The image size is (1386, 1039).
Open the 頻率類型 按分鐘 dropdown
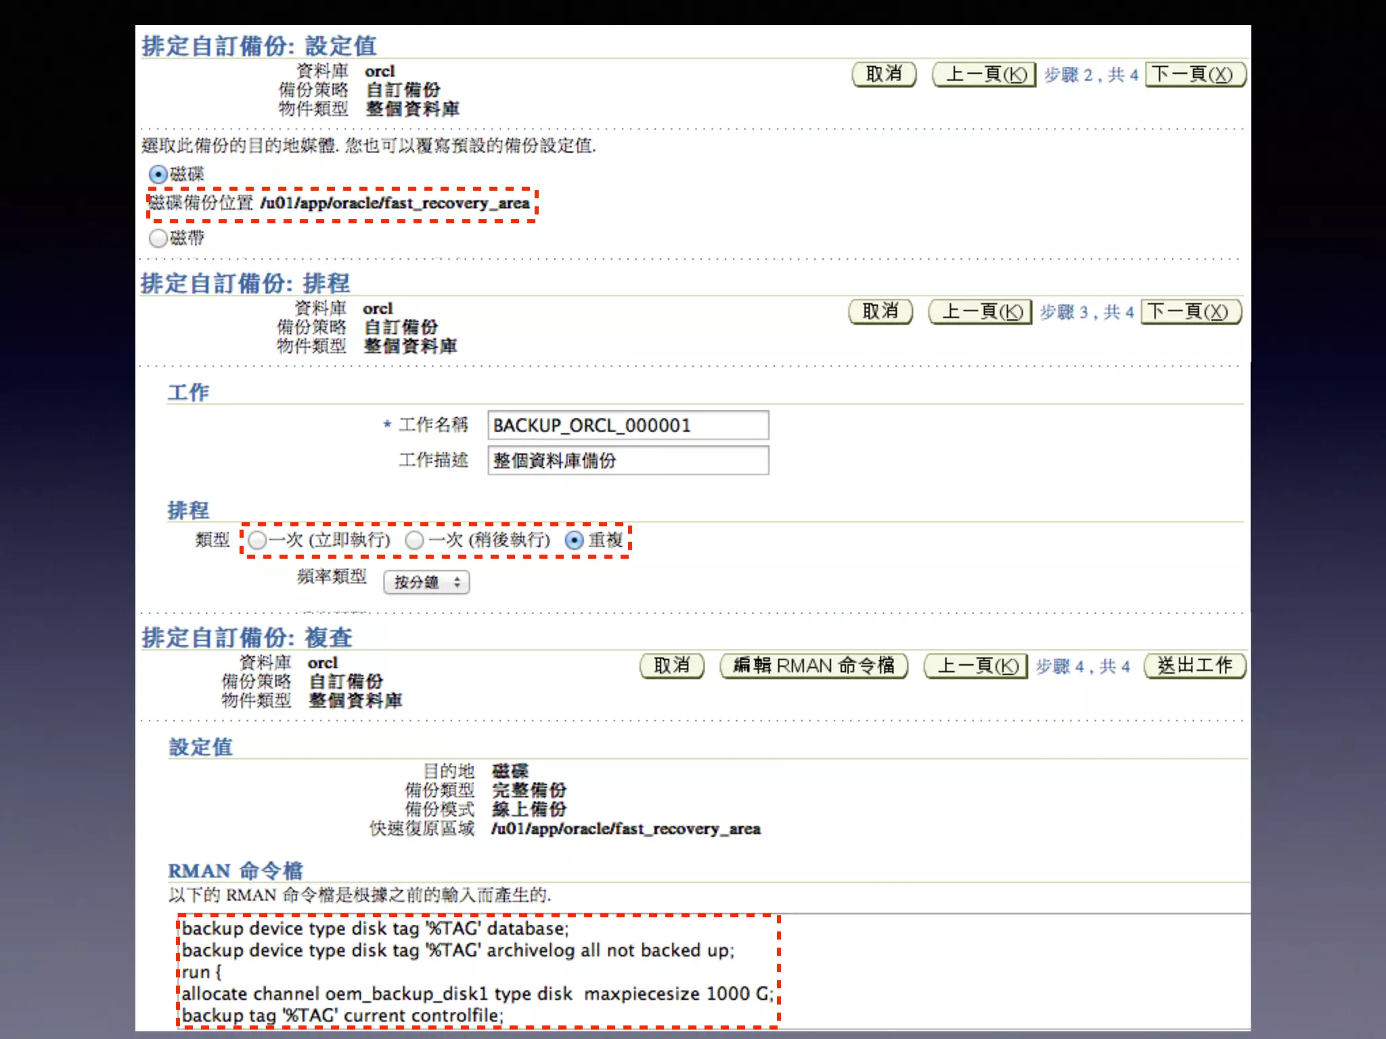pyautogui.click(x=426, y=582)
